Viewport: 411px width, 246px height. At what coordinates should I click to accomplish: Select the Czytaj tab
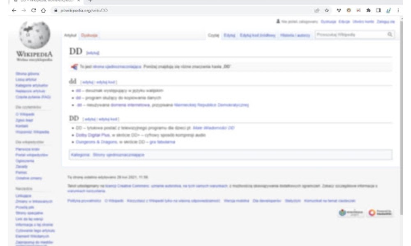(x=213, y=35)
